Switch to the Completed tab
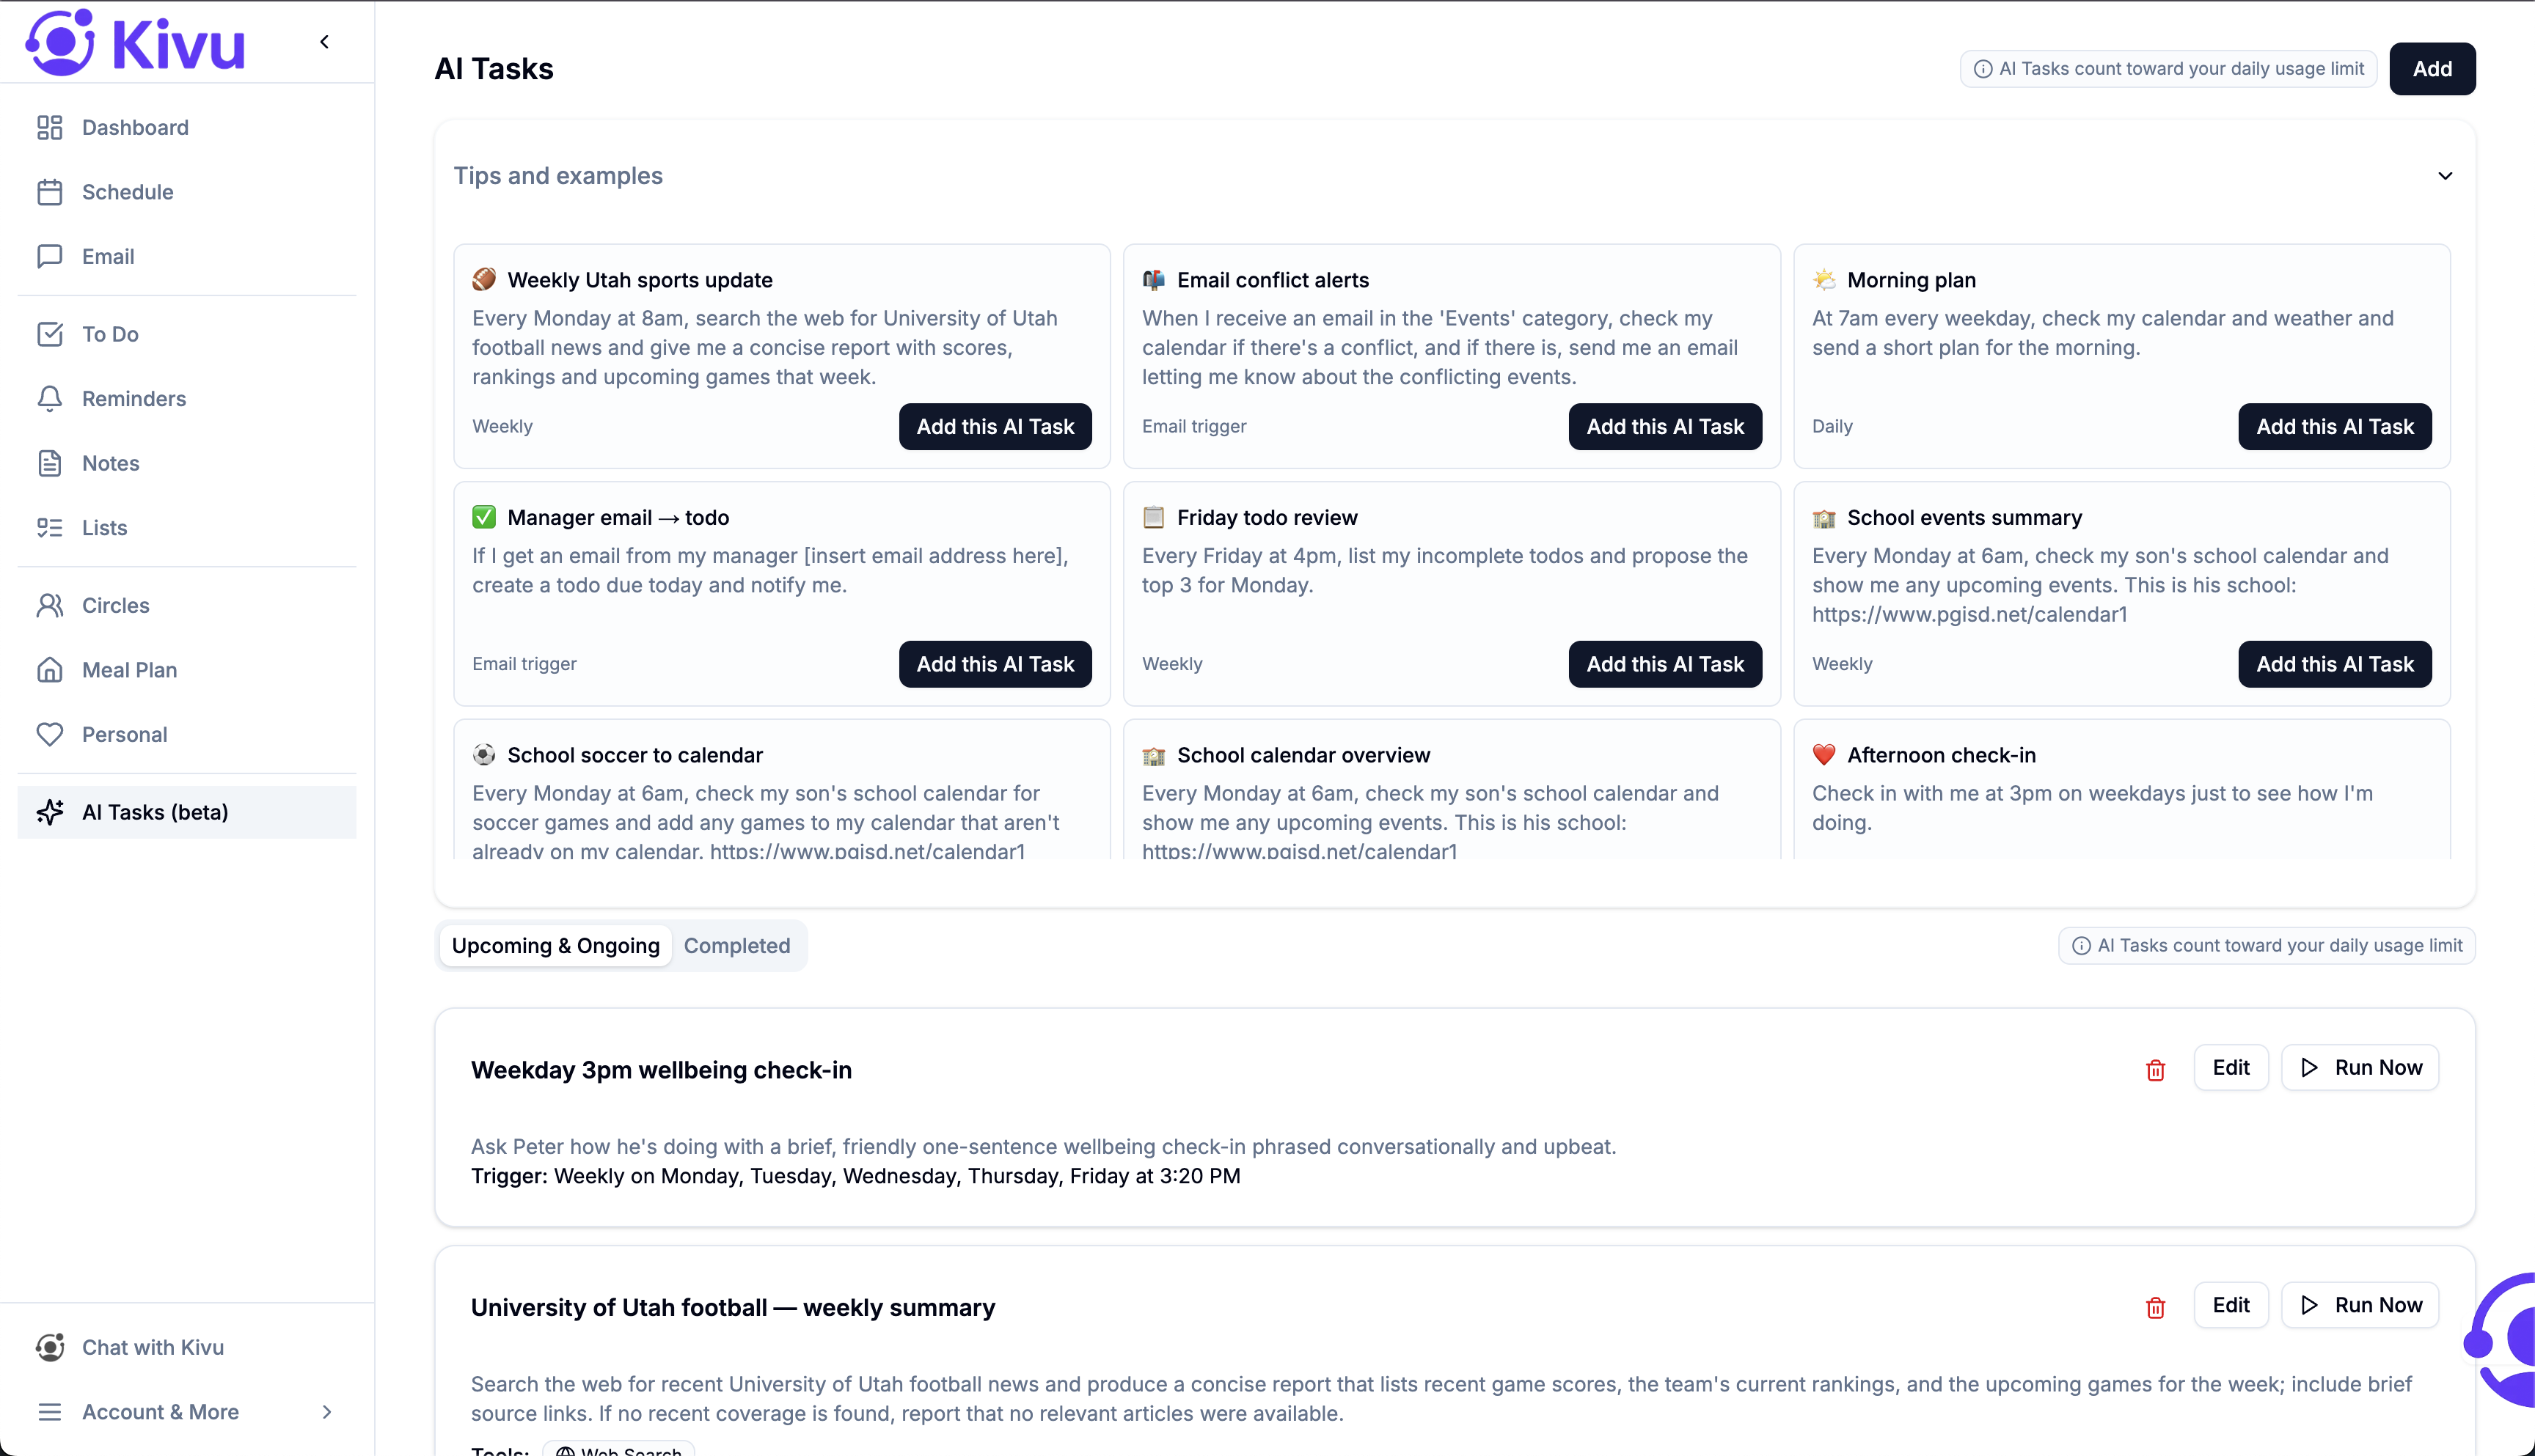Screen dimensions: 2535x1456 point(737,945)
